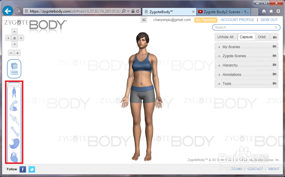Screen dimensions: 285x177
Task: Select the bone skeleton layer icon
Action: point(15,132)
